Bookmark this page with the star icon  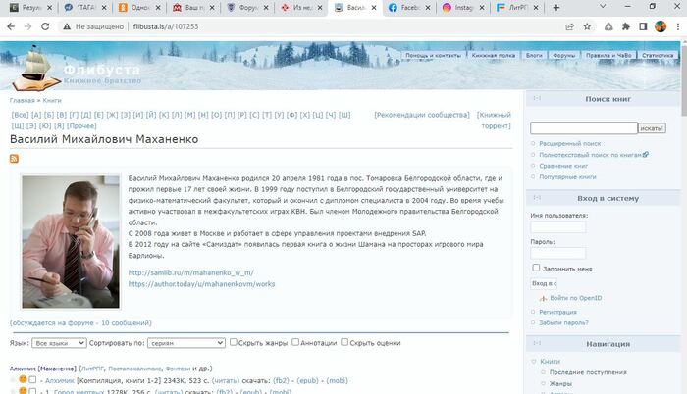[587, 26]
